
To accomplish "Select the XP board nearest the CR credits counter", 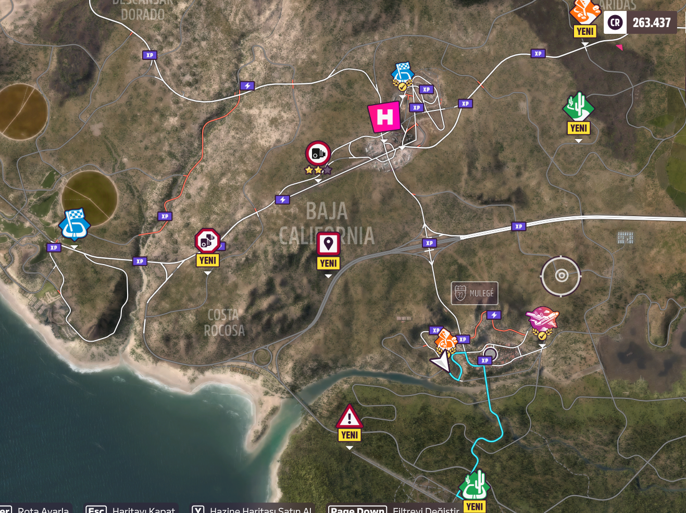I will tap(538, 53).
